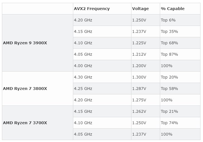This screenshot has height=142, width=203.
Task: Click the 1.300V voltage cell
Action: click(x=139, y=77)
